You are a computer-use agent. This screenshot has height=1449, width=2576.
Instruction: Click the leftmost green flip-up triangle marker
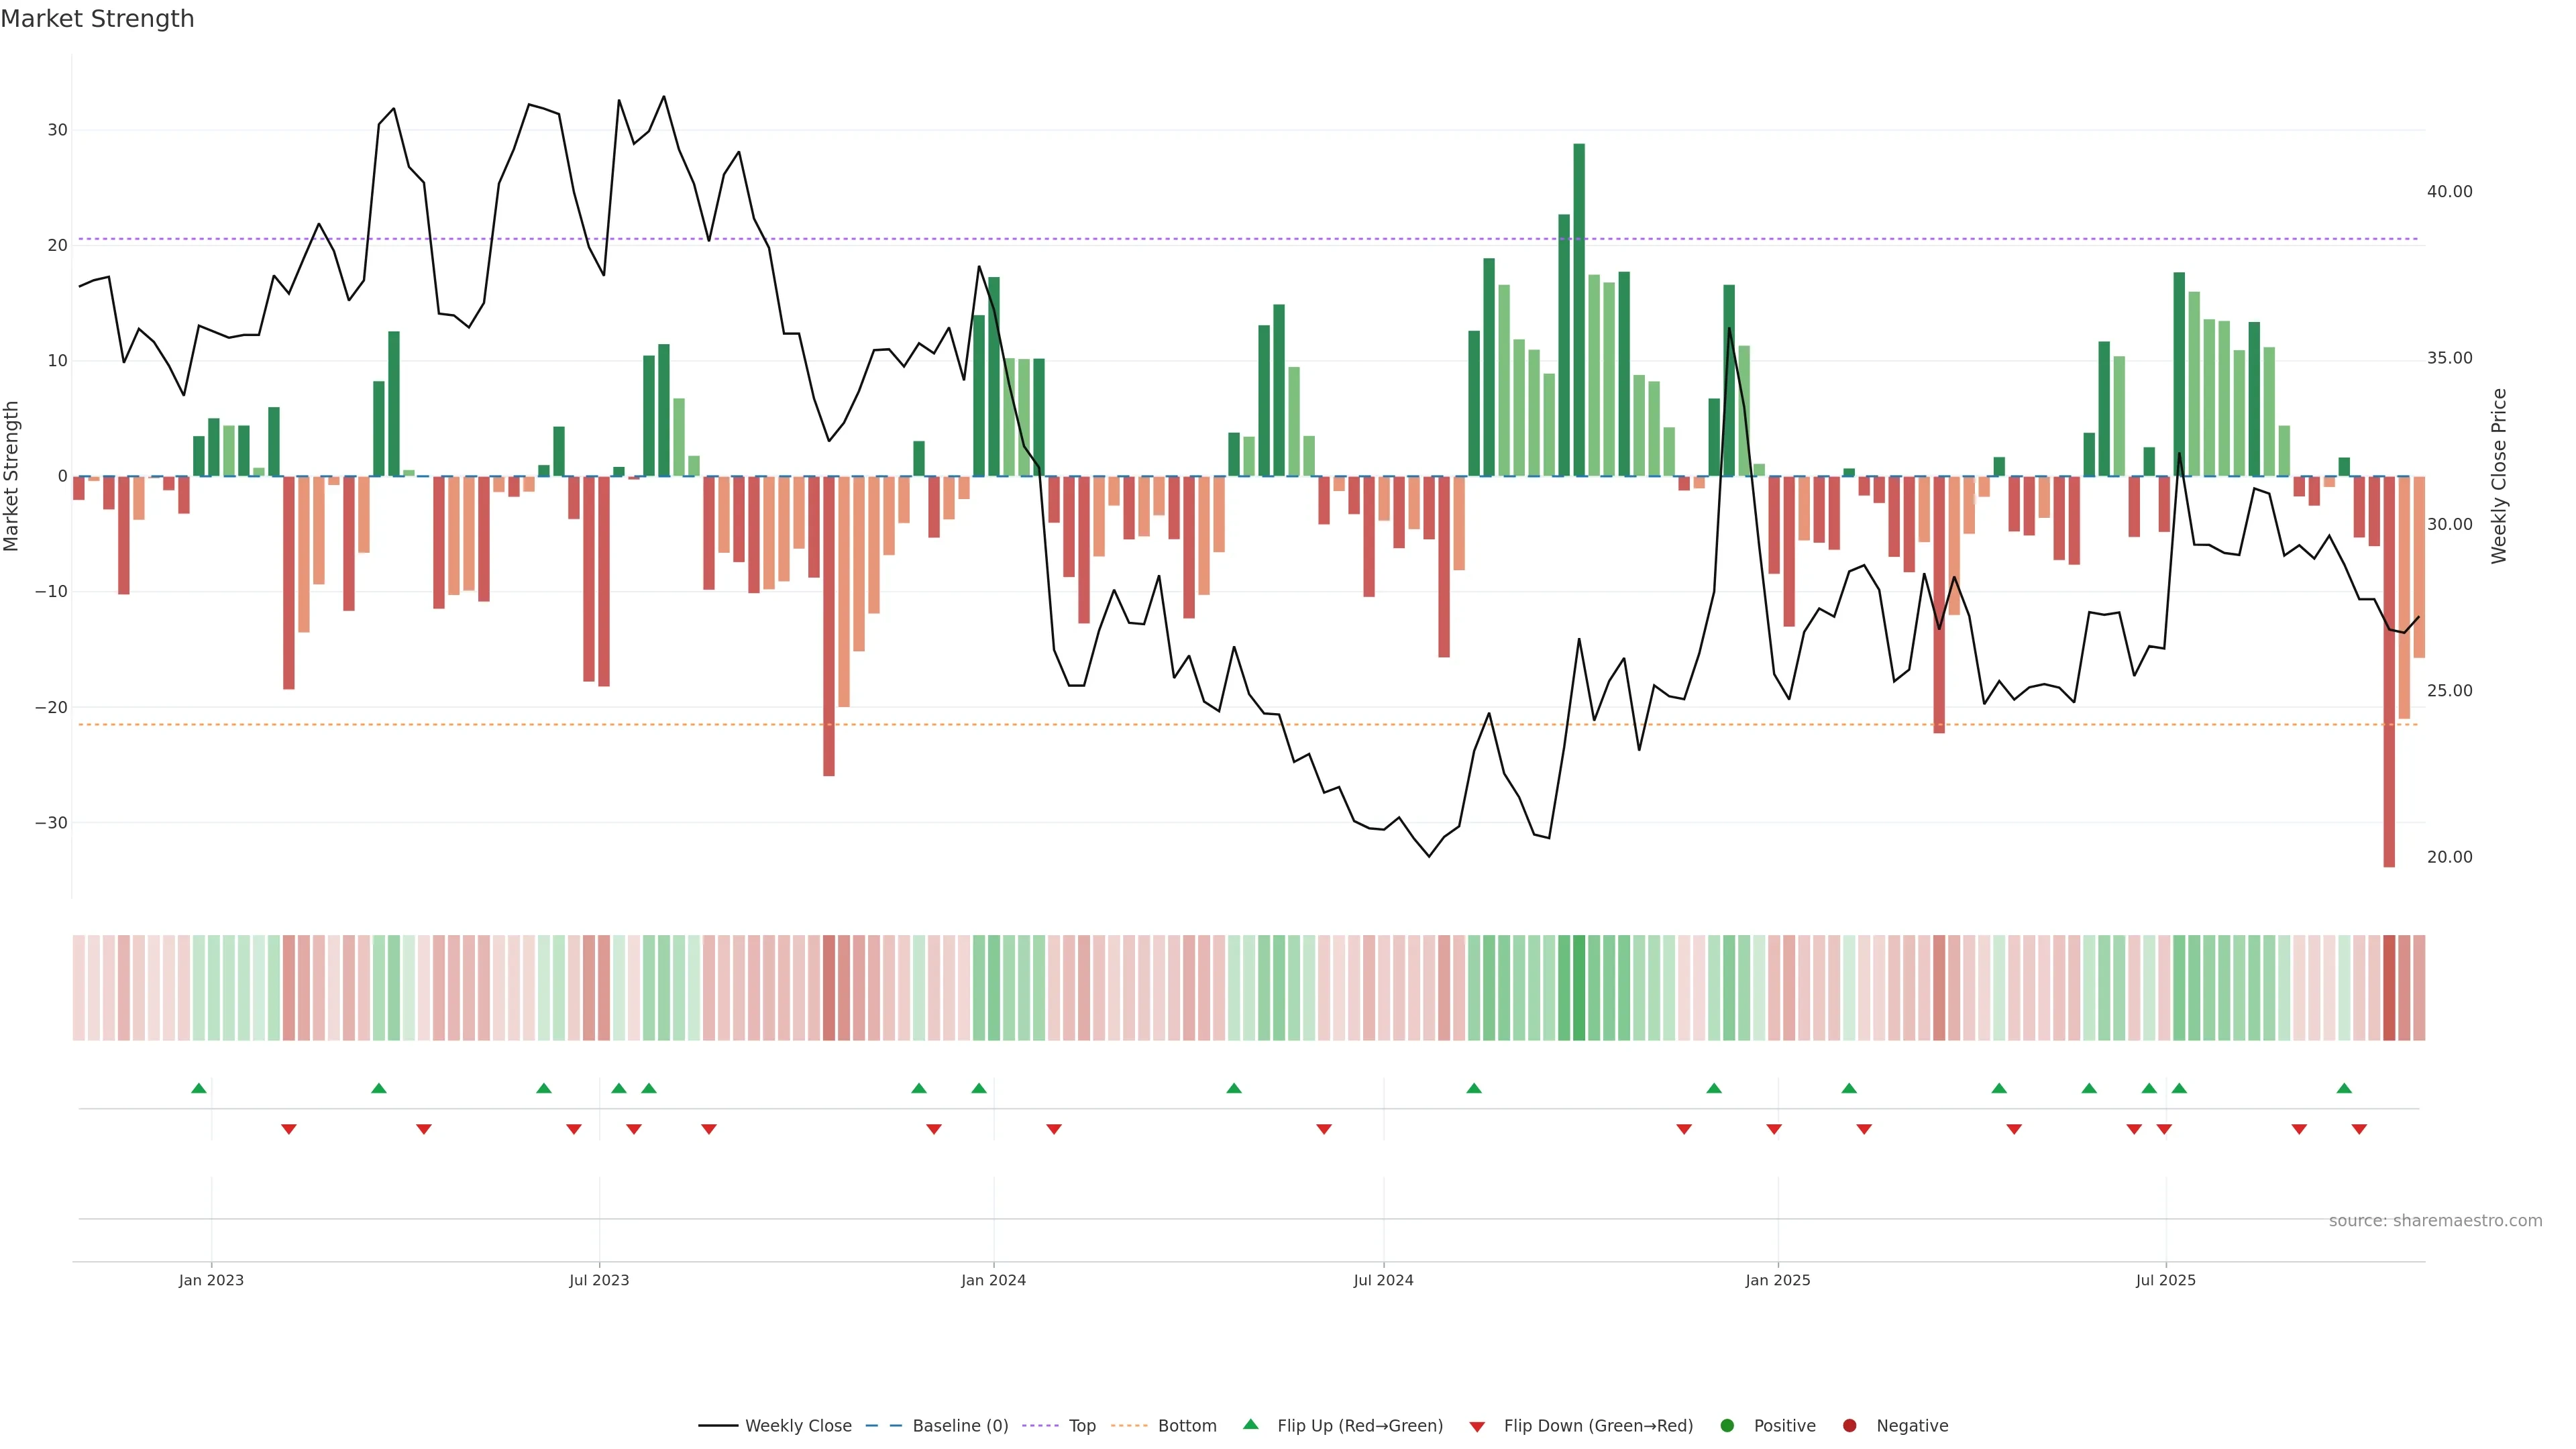tap(199, 1088)
